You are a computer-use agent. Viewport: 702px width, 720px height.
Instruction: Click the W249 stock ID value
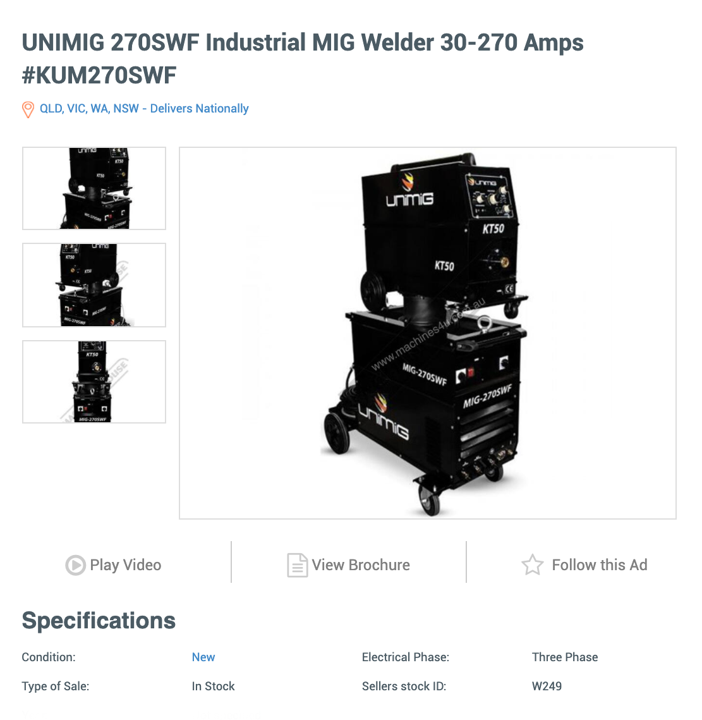pos(547,686)
